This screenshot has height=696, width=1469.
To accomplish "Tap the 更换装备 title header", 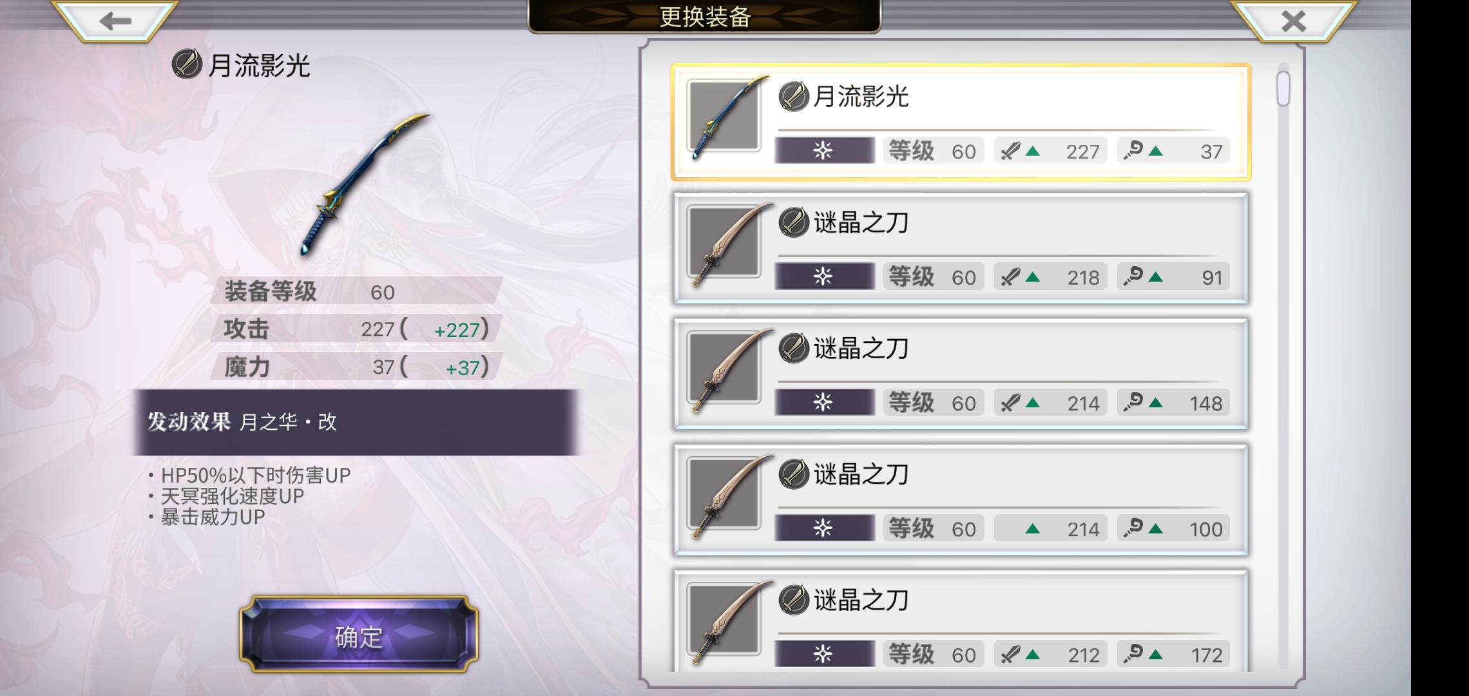I will coord(704,17).
